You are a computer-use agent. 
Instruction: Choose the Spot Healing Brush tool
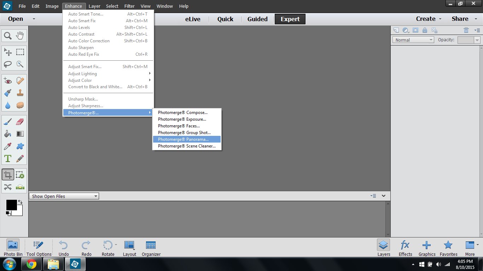pyautogui.click(x=20, y=81)
